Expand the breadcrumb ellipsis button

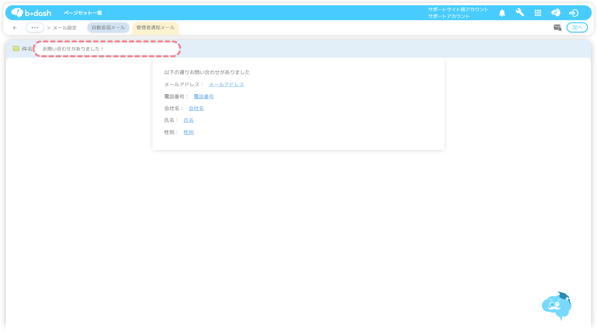35,28
